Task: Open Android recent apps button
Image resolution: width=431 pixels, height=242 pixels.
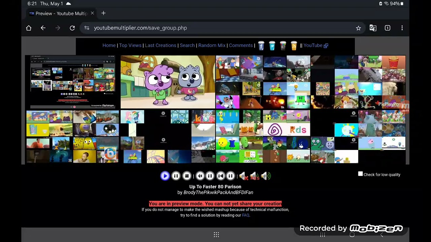Action: (323, 235)
